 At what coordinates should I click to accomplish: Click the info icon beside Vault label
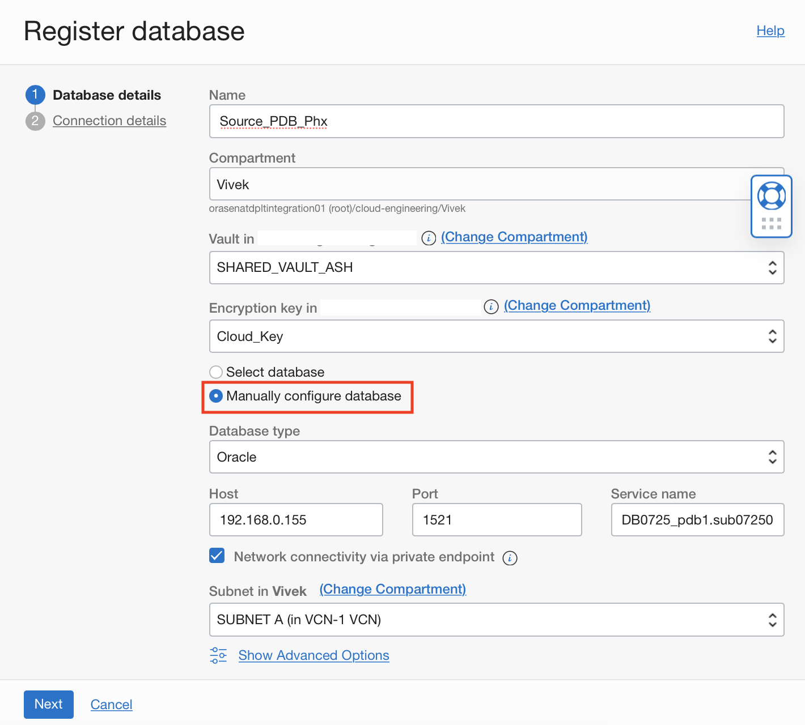point(429,238)
